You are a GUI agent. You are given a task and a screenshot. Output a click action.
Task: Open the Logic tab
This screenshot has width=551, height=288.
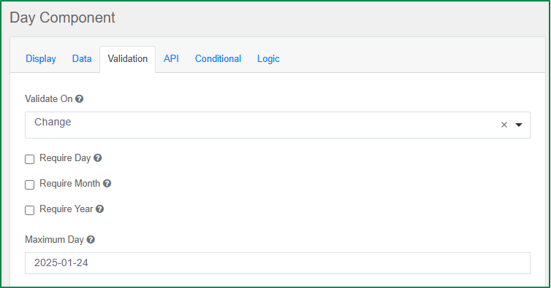[x=268, y=58]
